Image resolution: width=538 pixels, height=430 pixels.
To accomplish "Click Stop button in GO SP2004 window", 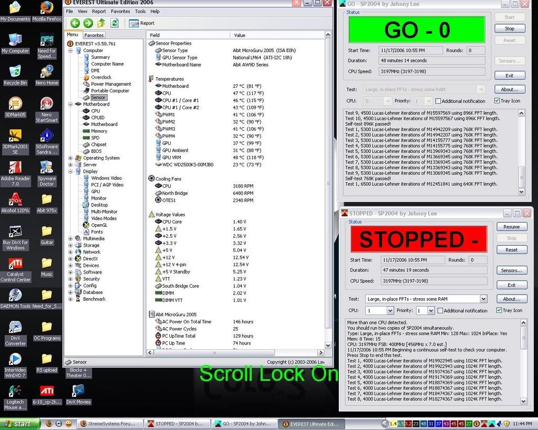I will tap(510, 29).
